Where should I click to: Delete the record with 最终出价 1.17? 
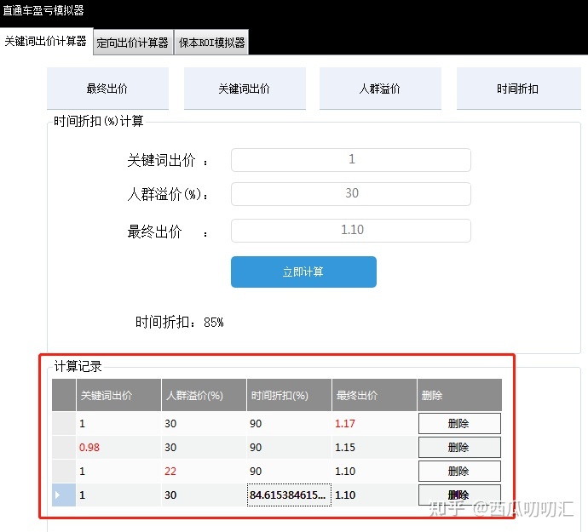tap(459, 424)
